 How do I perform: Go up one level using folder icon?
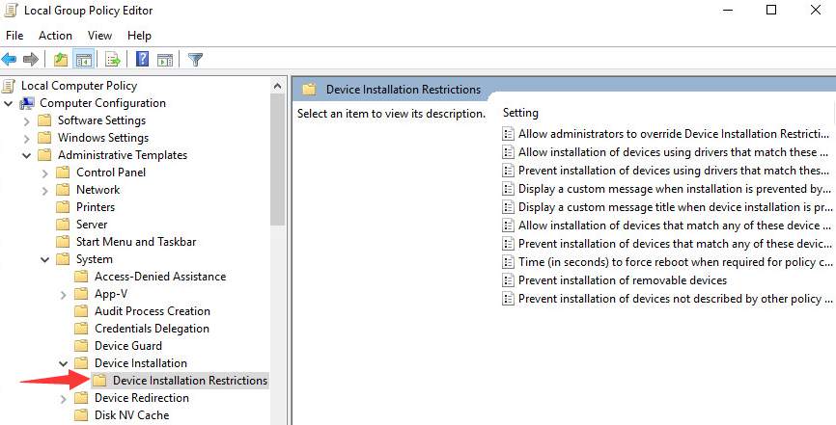coord(61,59)
